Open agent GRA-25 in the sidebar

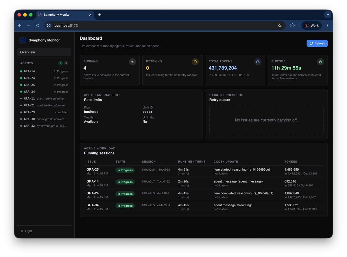(x=44, y=85)
